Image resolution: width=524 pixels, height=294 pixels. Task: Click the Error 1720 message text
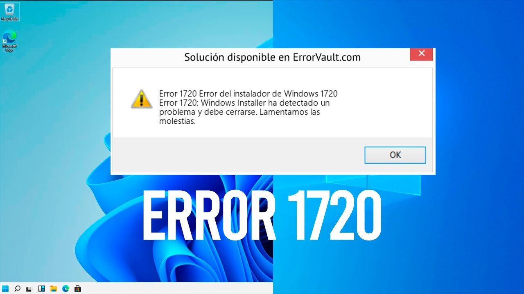coord(248,107)
